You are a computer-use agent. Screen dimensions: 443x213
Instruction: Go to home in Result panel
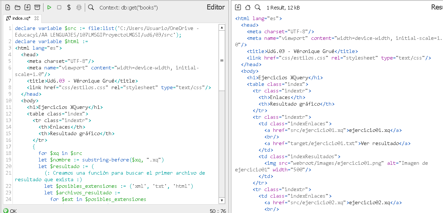pyautogui.click(x=248, y=7)
